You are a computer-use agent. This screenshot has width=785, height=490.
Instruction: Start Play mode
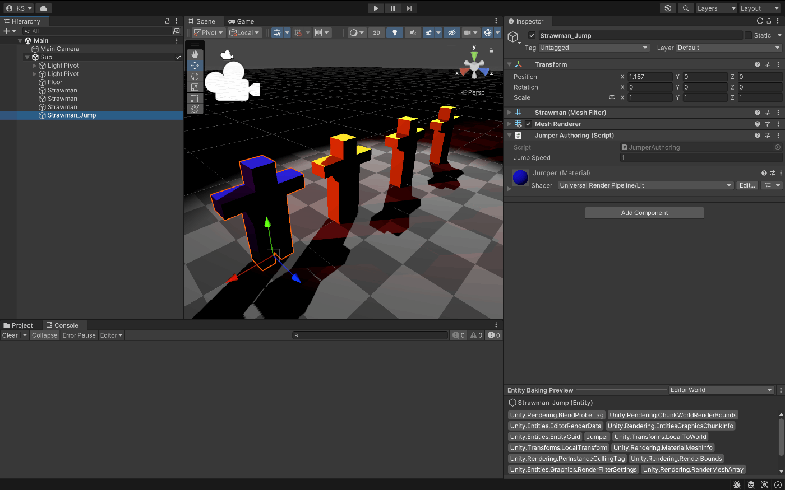376,8
